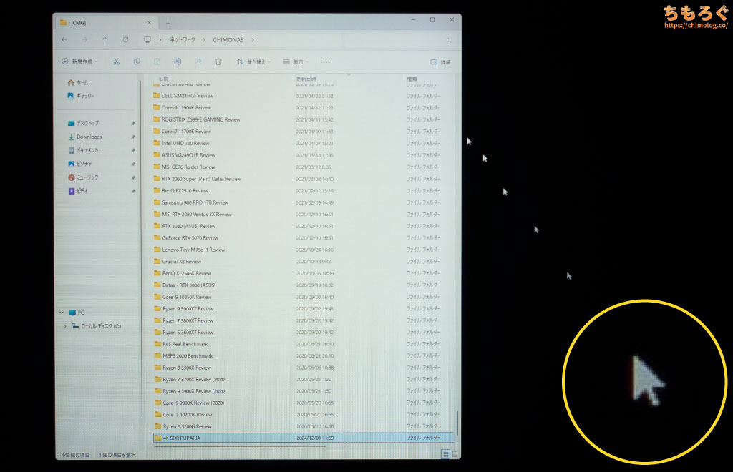The width and height of the screenshot is (733, 472).
Task: Select Intel UHD 730 Review folder
Action: (x=185, y=144)
